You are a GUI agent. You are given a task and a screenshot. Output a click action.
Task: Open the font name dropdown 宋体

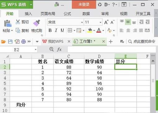(x=82, y=22)
